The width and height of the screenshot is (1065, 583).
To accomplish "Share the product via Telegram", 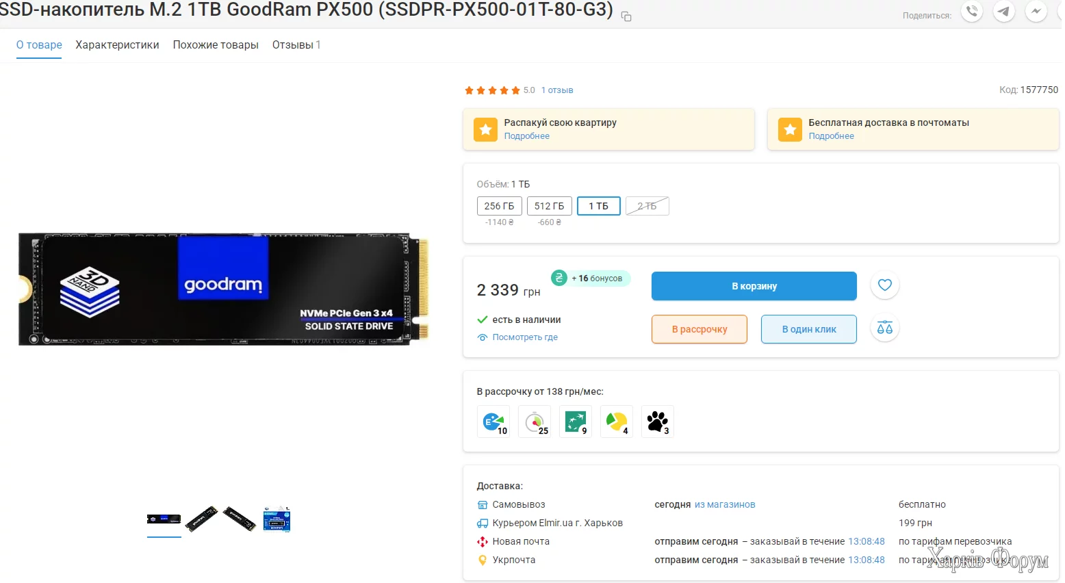I will coord(1004,11).
